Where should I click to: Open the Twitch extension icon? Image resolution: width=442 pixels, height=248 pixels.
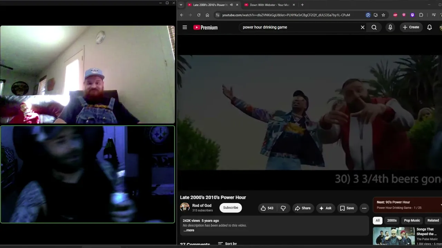pos(412,15)
